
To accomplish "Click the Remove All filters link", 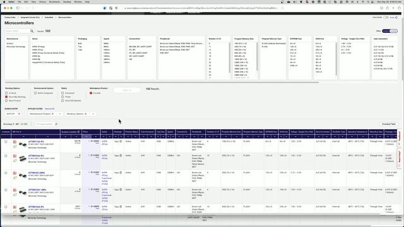I will pyautogui.click(x=49, y=109).
